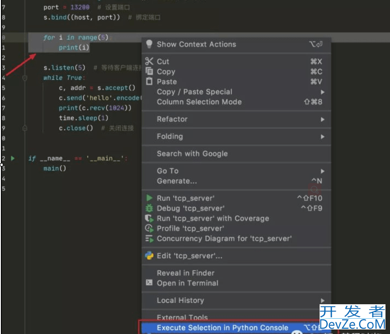Choose Debug 'tcp_server'

click(236, 208)
